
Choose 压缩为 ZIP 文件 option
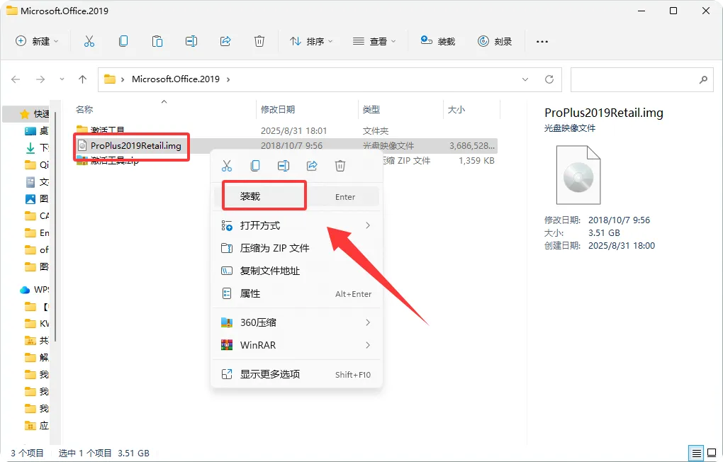coord(296,248)
